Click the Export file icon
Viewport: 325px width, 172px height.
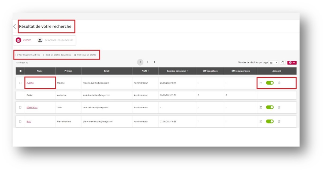[18, 40]
